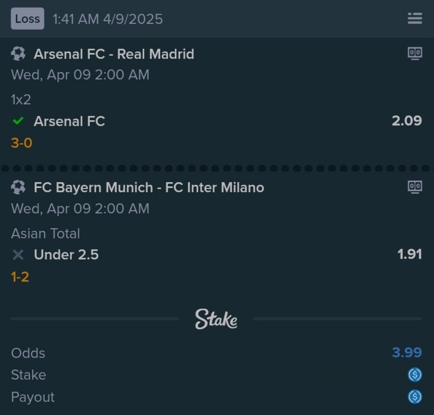Select the 2.09 odds value

click(x=407, y=121)
